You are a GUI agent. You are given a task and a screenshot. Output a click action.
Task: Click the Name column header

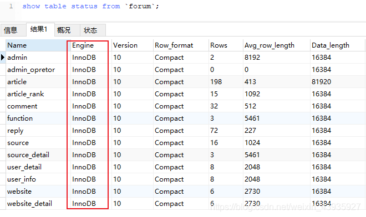pyautogui.click(x=37, y=45)
